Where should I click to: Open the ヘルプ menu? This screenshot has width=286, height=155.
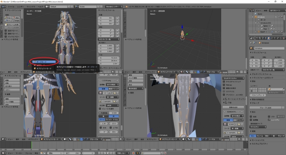40,7
